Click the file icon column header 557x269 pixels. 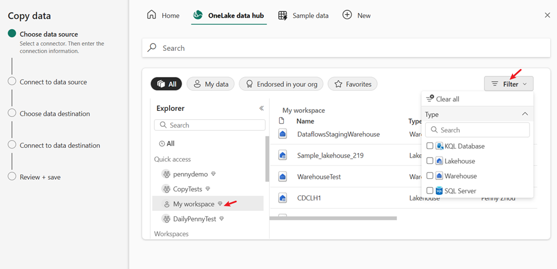[282, 121]
